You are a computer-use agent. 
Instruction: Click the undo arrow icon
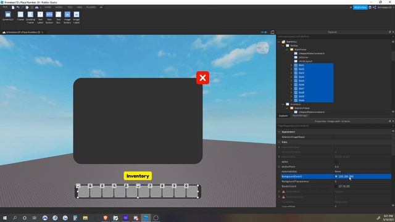pos(18,7)
